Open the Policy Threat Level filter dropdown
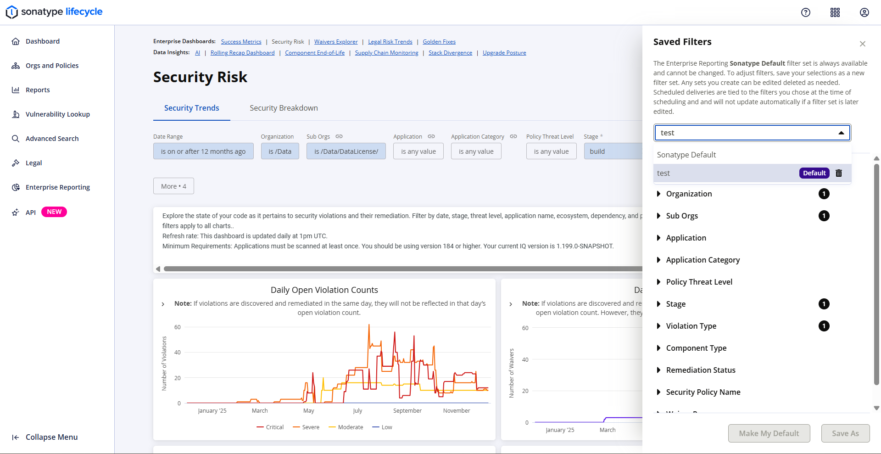The width and height of the screenshot is (881, 454). (x=552, y=151)
